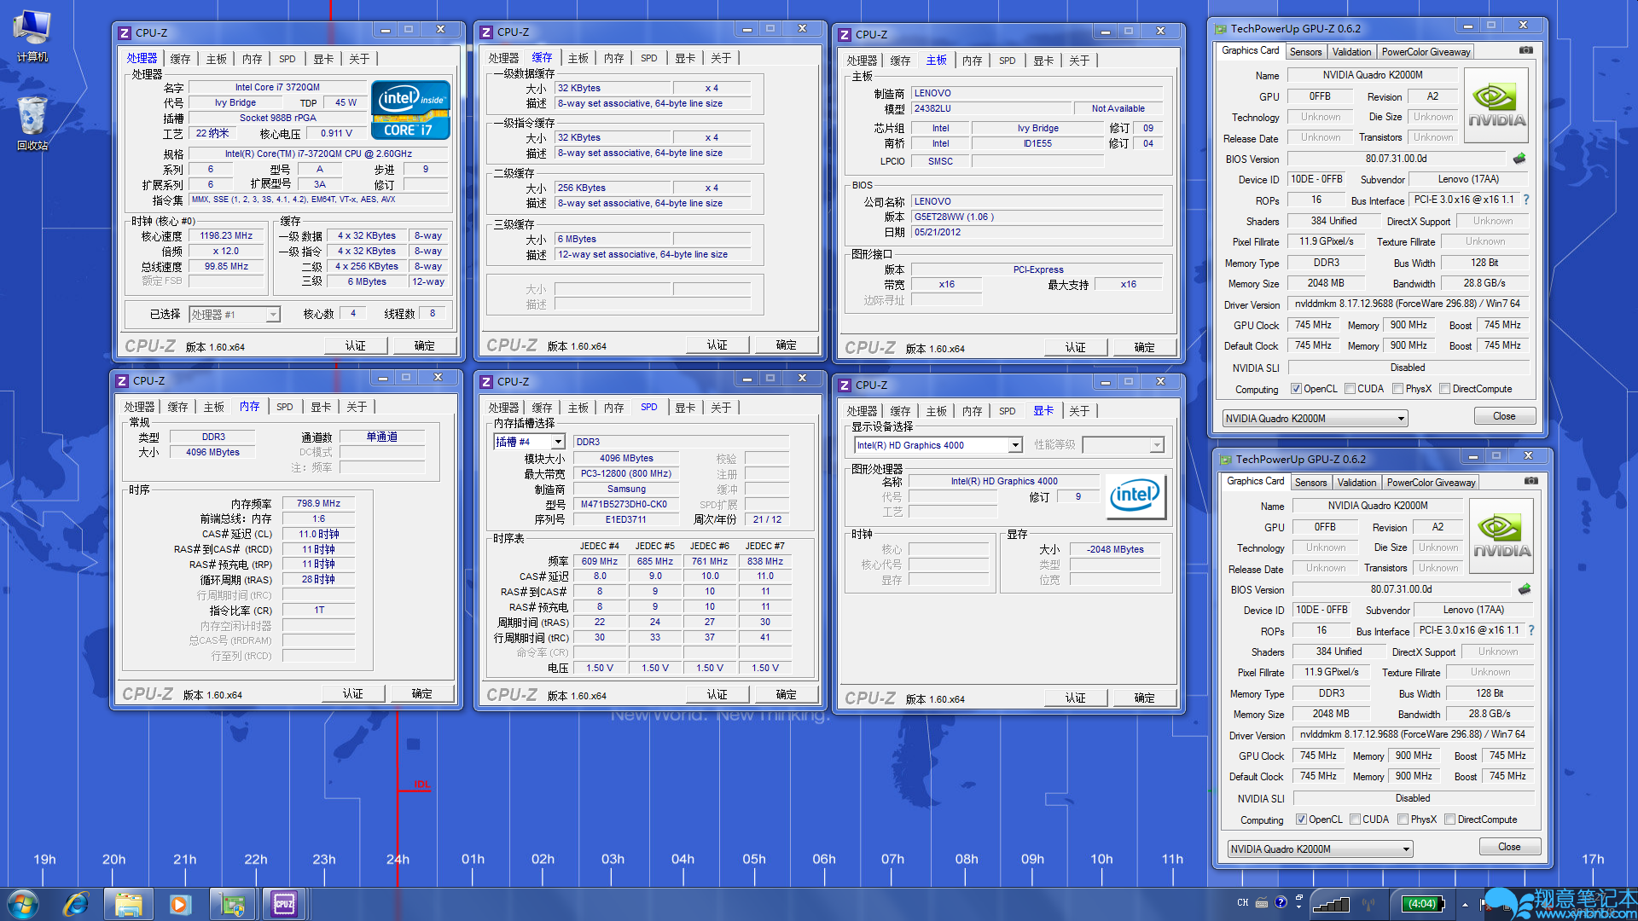Viewport: 1638px width, 921px height.
Task: Toggle PhysX checkbox in upper GPU-Z
Action: click(1397, 389)
